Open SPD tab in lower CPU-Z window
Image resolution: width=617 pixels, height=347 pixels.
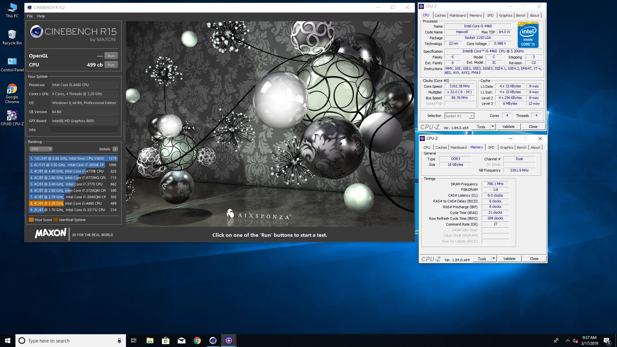pos(491,147)
